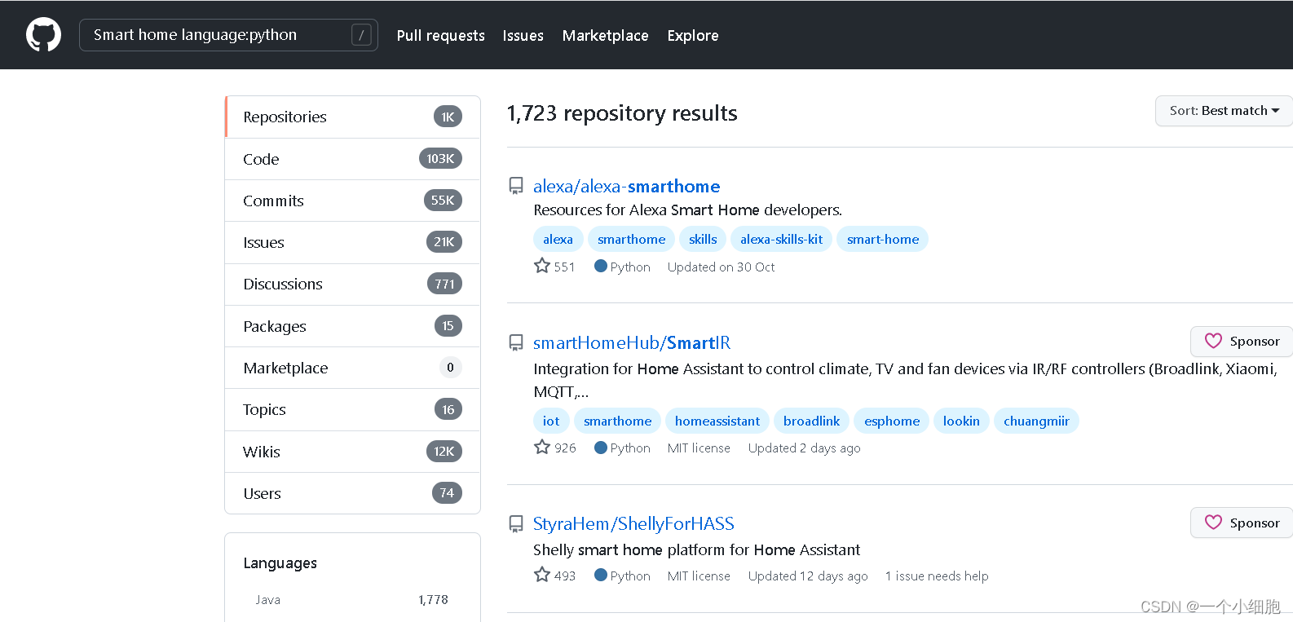Image resolution: width=1293 pixels, height=622 pixels.
Task: Click the Python language dot for ShellyForHASS
Action: 601,576
